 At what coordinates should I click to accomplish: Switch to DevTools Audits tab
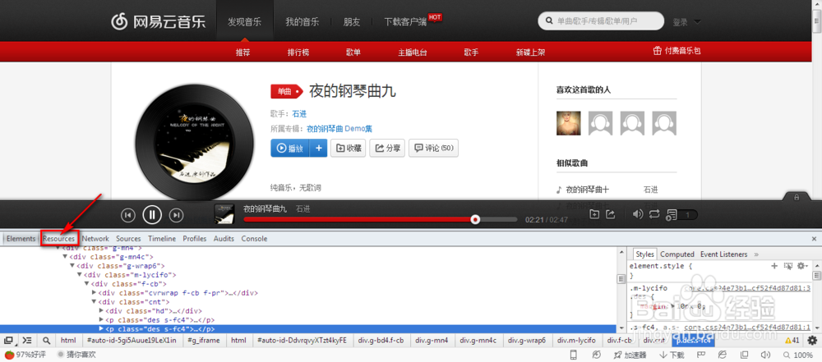tap(224, 238)
